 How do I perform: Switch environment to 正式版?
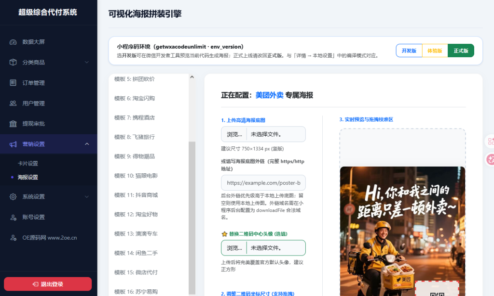pos(461,51)
